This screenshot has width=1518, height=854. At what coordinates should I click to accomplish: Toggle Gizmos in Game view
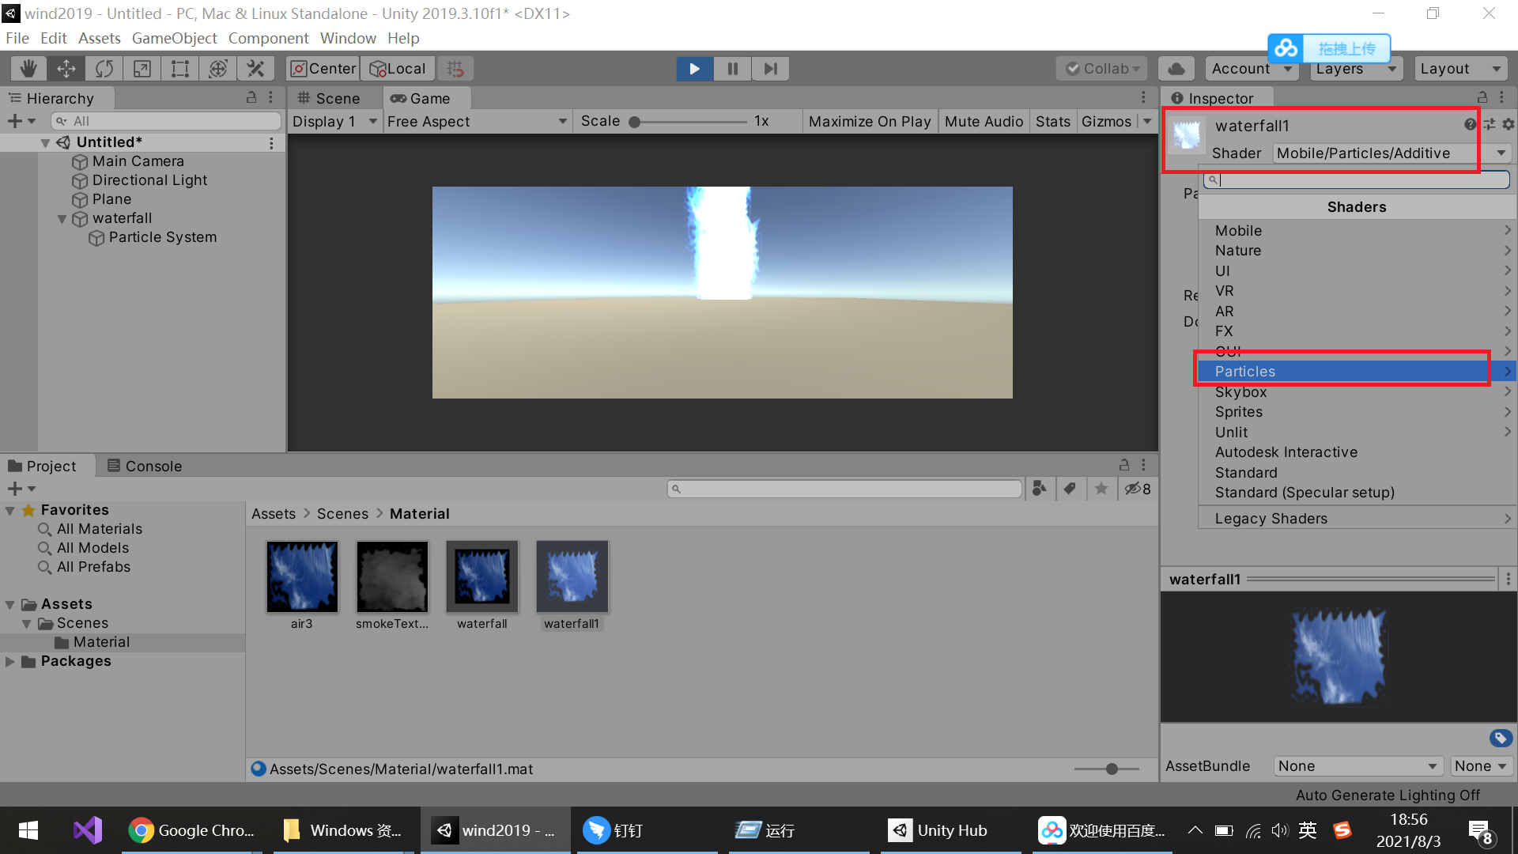[1106, 121]
